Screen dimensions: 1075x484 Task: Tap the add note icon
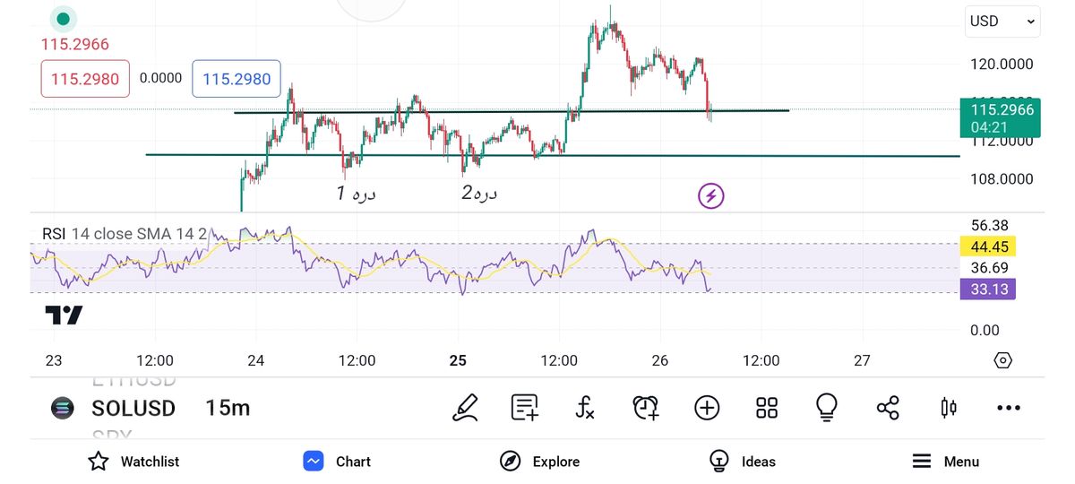525,408
